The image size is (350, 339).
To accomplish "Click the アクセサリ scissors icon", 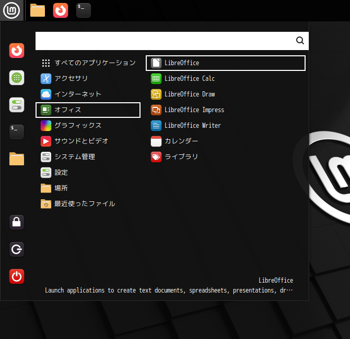I will (x=46, y=79).
